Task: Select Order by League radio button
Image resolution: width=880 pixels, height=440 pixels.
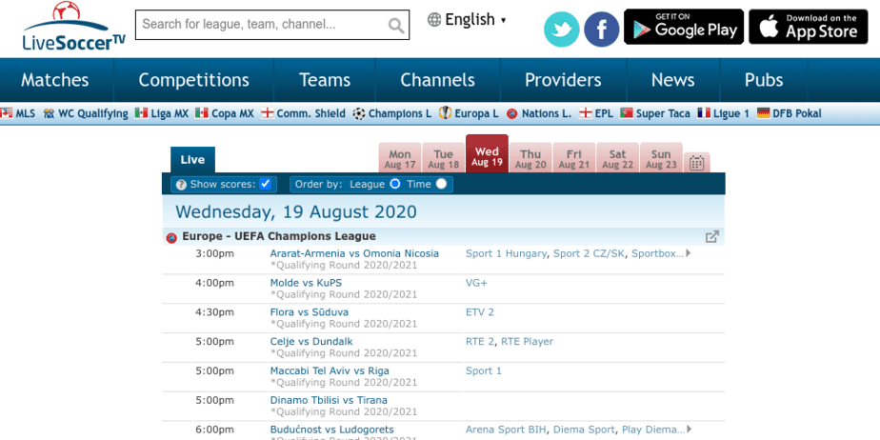Action: coord(395,184)
